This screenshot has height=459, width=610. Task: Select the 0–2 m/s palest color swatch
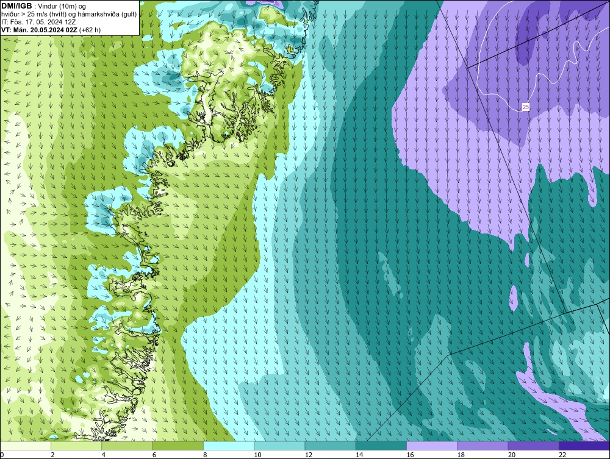pos(26,446)
